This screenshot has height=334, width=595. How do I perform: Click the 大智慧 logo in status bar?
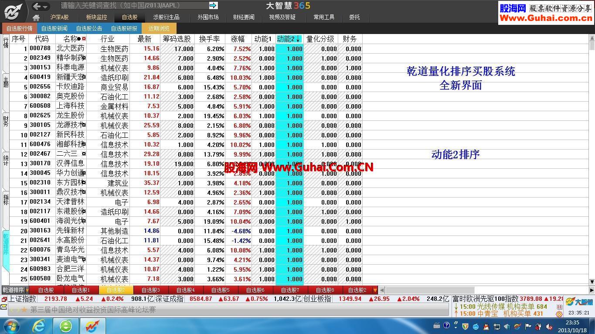579,302
